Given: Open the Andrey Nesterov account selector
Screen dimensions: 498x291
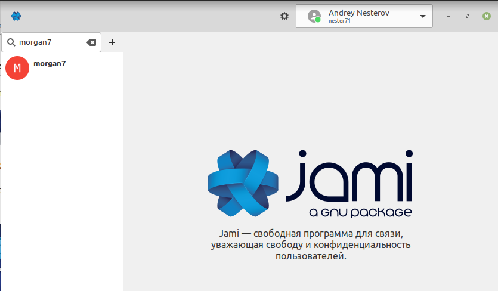Looking at the screenshot, I should [x=364, y=16].
